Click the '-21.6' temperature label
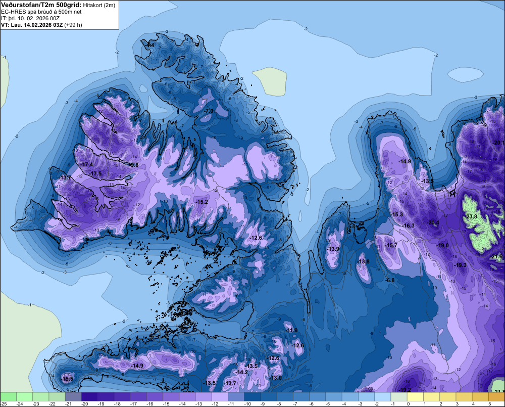The width and height of the screenshot is (505, 407). click(x=496, y=257)
